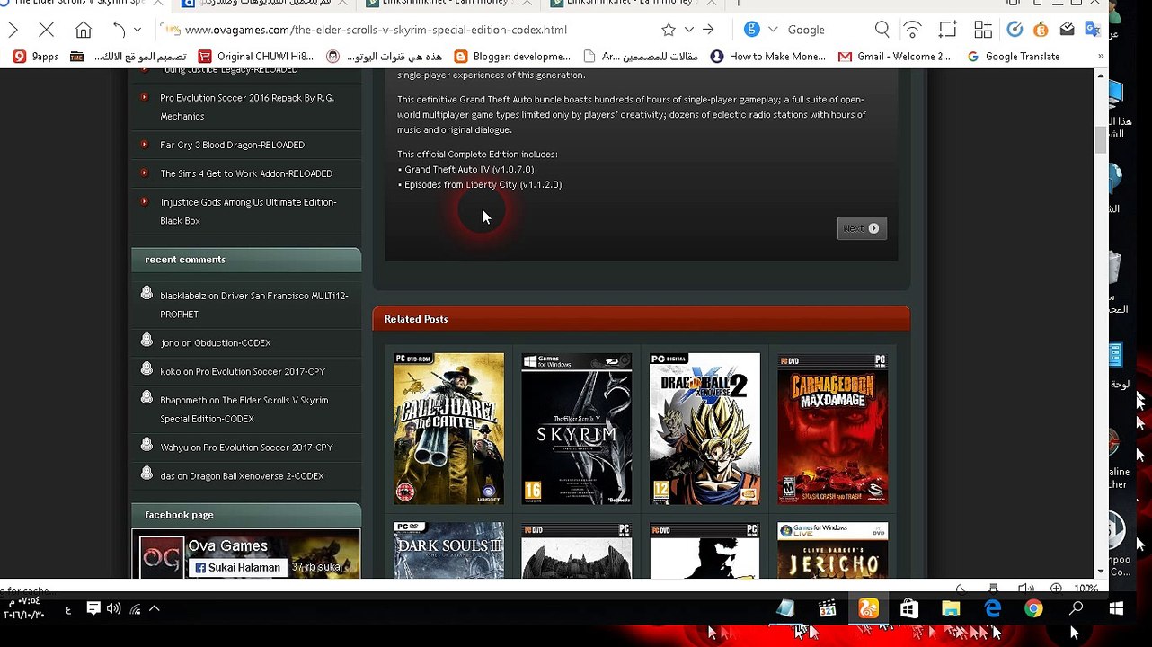Screen dimensions: 1152x647
Task: Open Windows Store from the taskbar
Action: pos(909,609)
